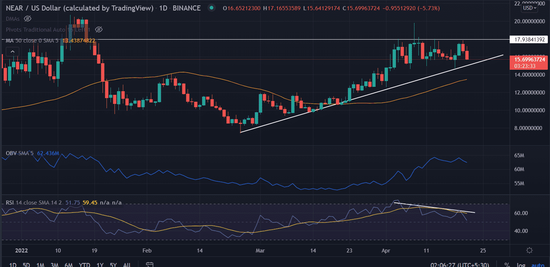Switch to the YTD time range

coord(84,264)
